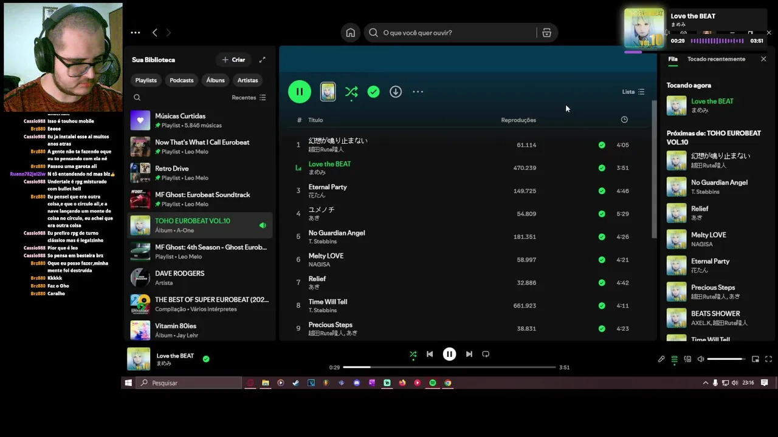This screenshot has width=778, height=437.
Task: Skip to next track
Action: (x=469, y=354)
